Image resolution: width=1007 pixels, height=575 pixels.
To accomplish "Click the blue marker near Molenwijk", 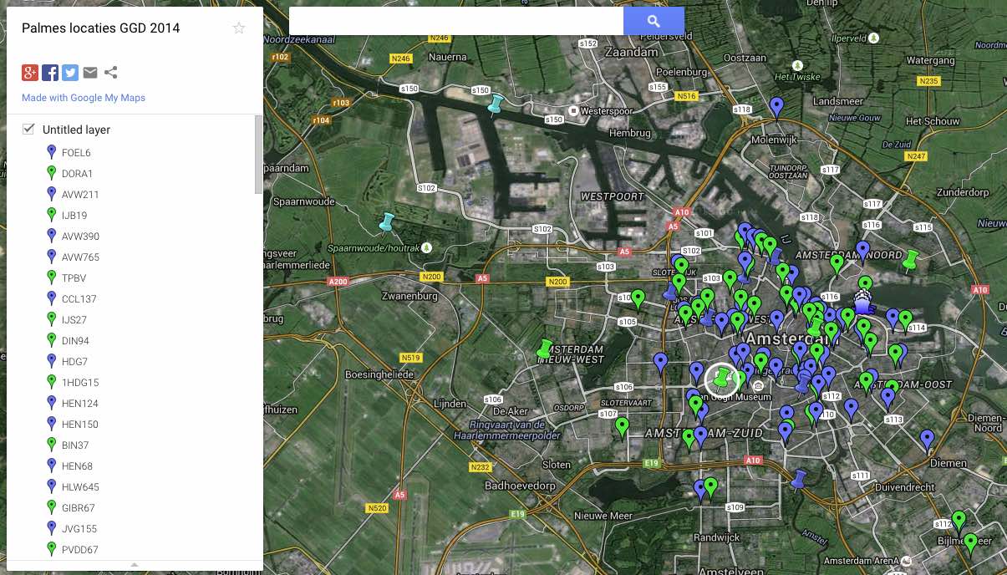I will [777, 107].
